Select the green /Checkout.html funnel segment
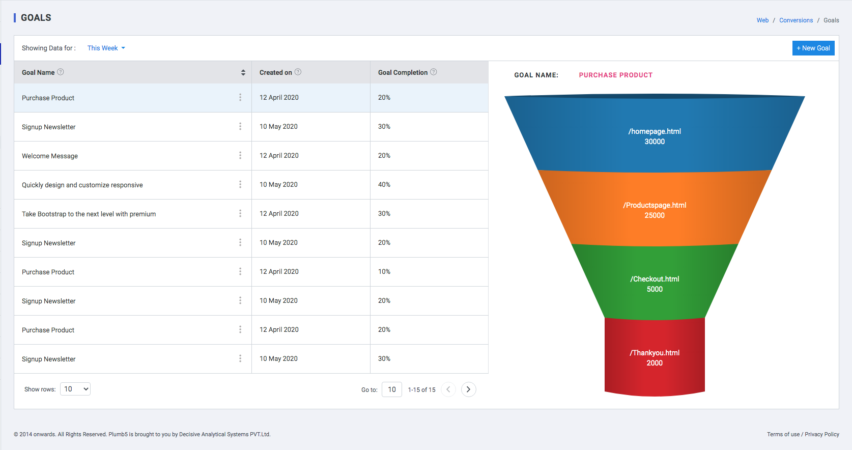Image resolution: width=852 pixels, height=450 pixels. point(655,283)
